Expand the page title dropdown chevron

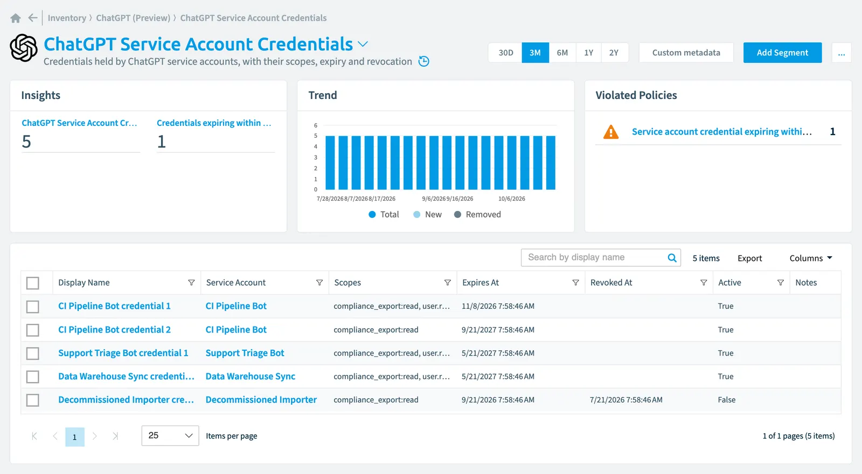click(x=363, y=44)
